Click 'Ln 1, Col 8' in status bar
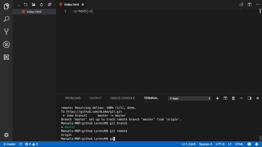The height and width of the screenshot is (147, 262). click(x=188, y=144)
